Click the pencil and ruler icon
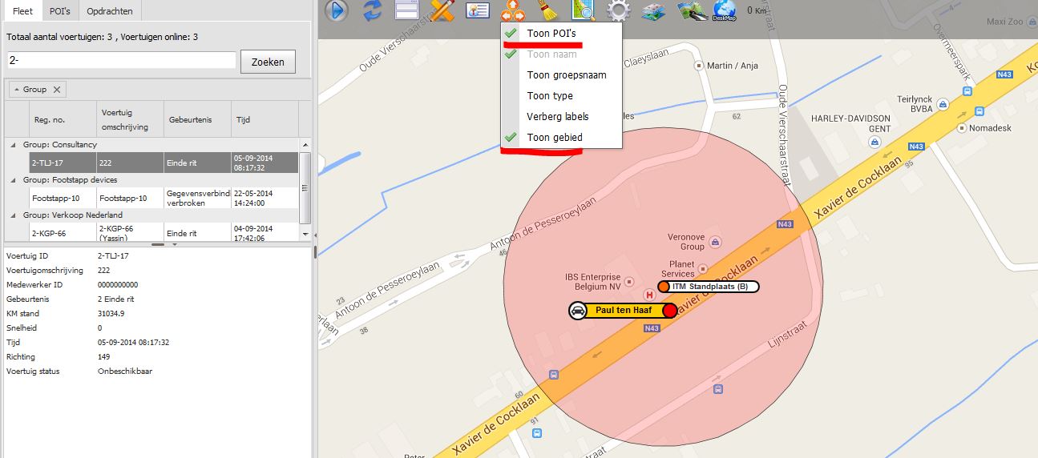This screenshot has height=458, width=1038. (x=442, y=10)
